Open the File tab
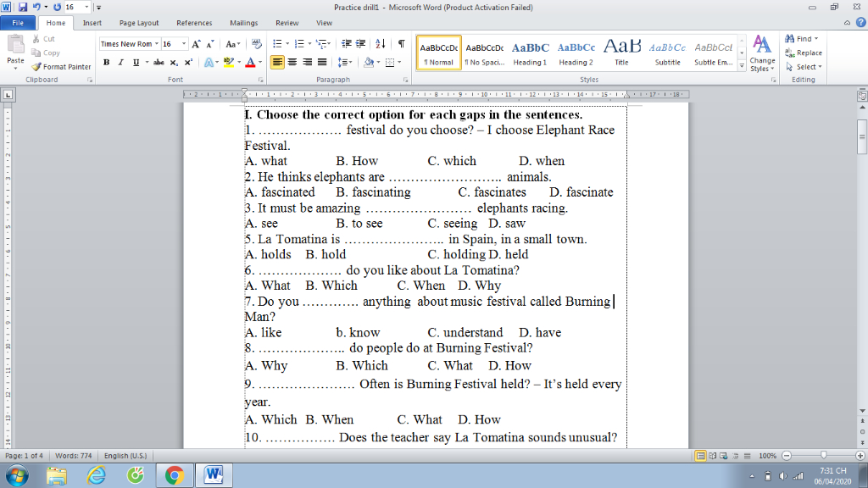The width and height of the screenshot is (868, 488). coord(18,23)
